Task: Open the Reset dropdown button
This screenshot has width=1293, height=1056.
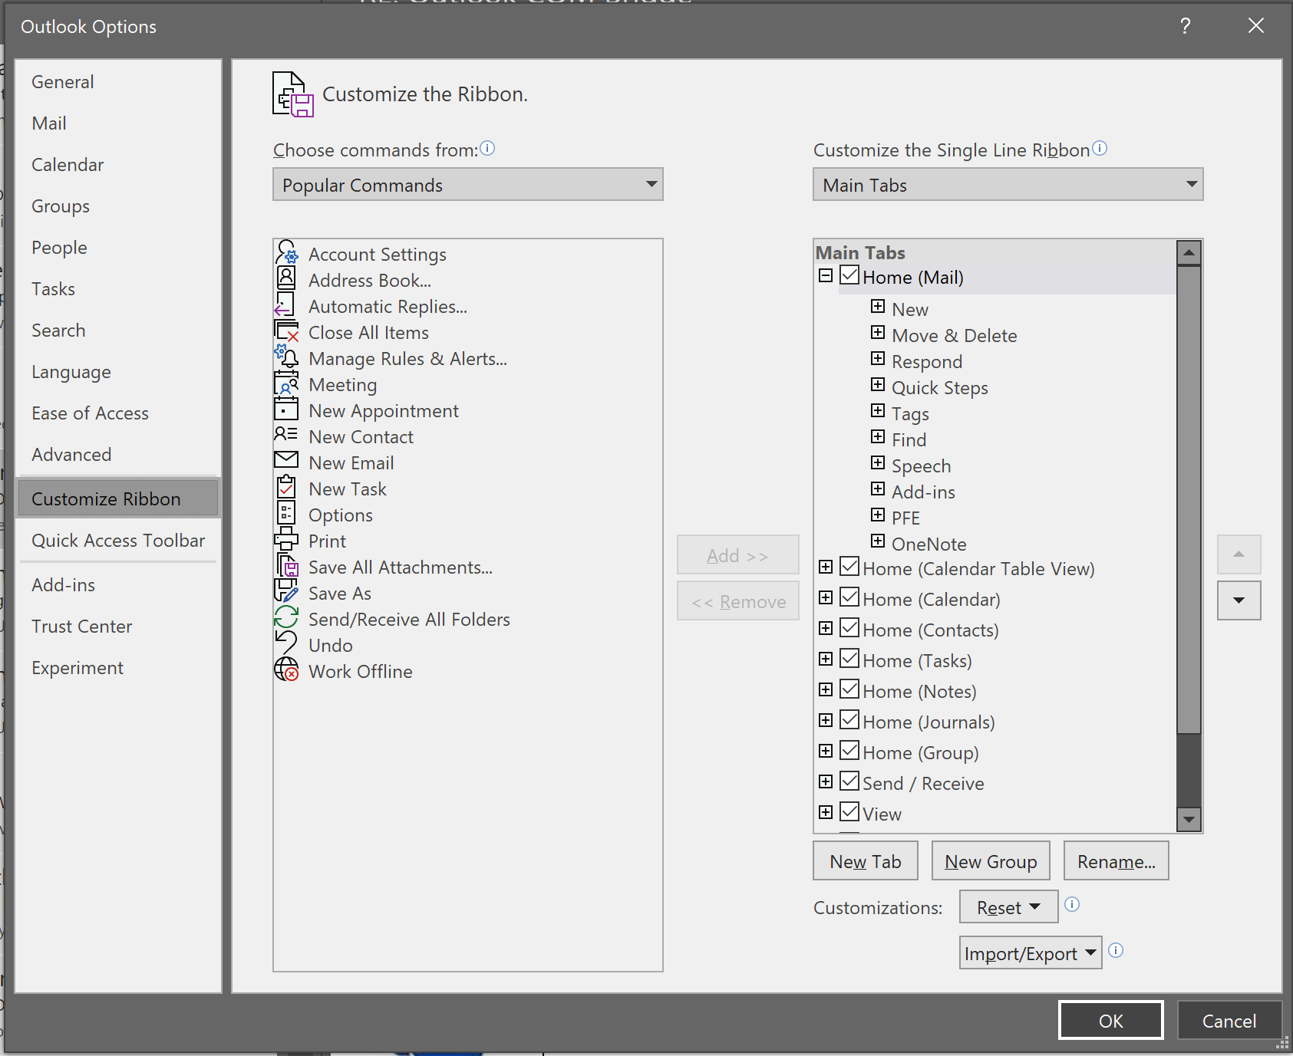Action: point(1008,906)
